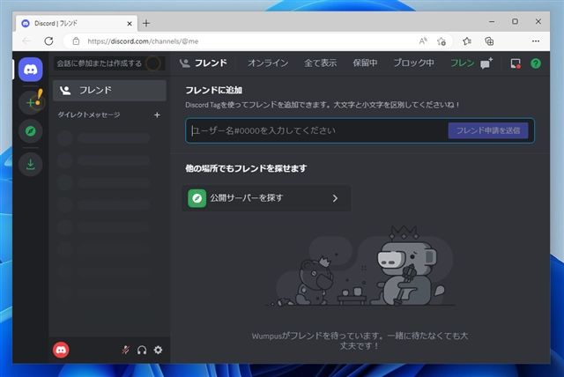
Task: Add a server with the plus icon
Action: tap(31, 103)
